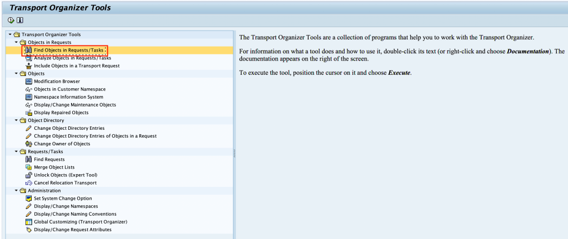The image size is (568, 239).
Task: Click the Modification Browser icon
Action: point(29,82)
